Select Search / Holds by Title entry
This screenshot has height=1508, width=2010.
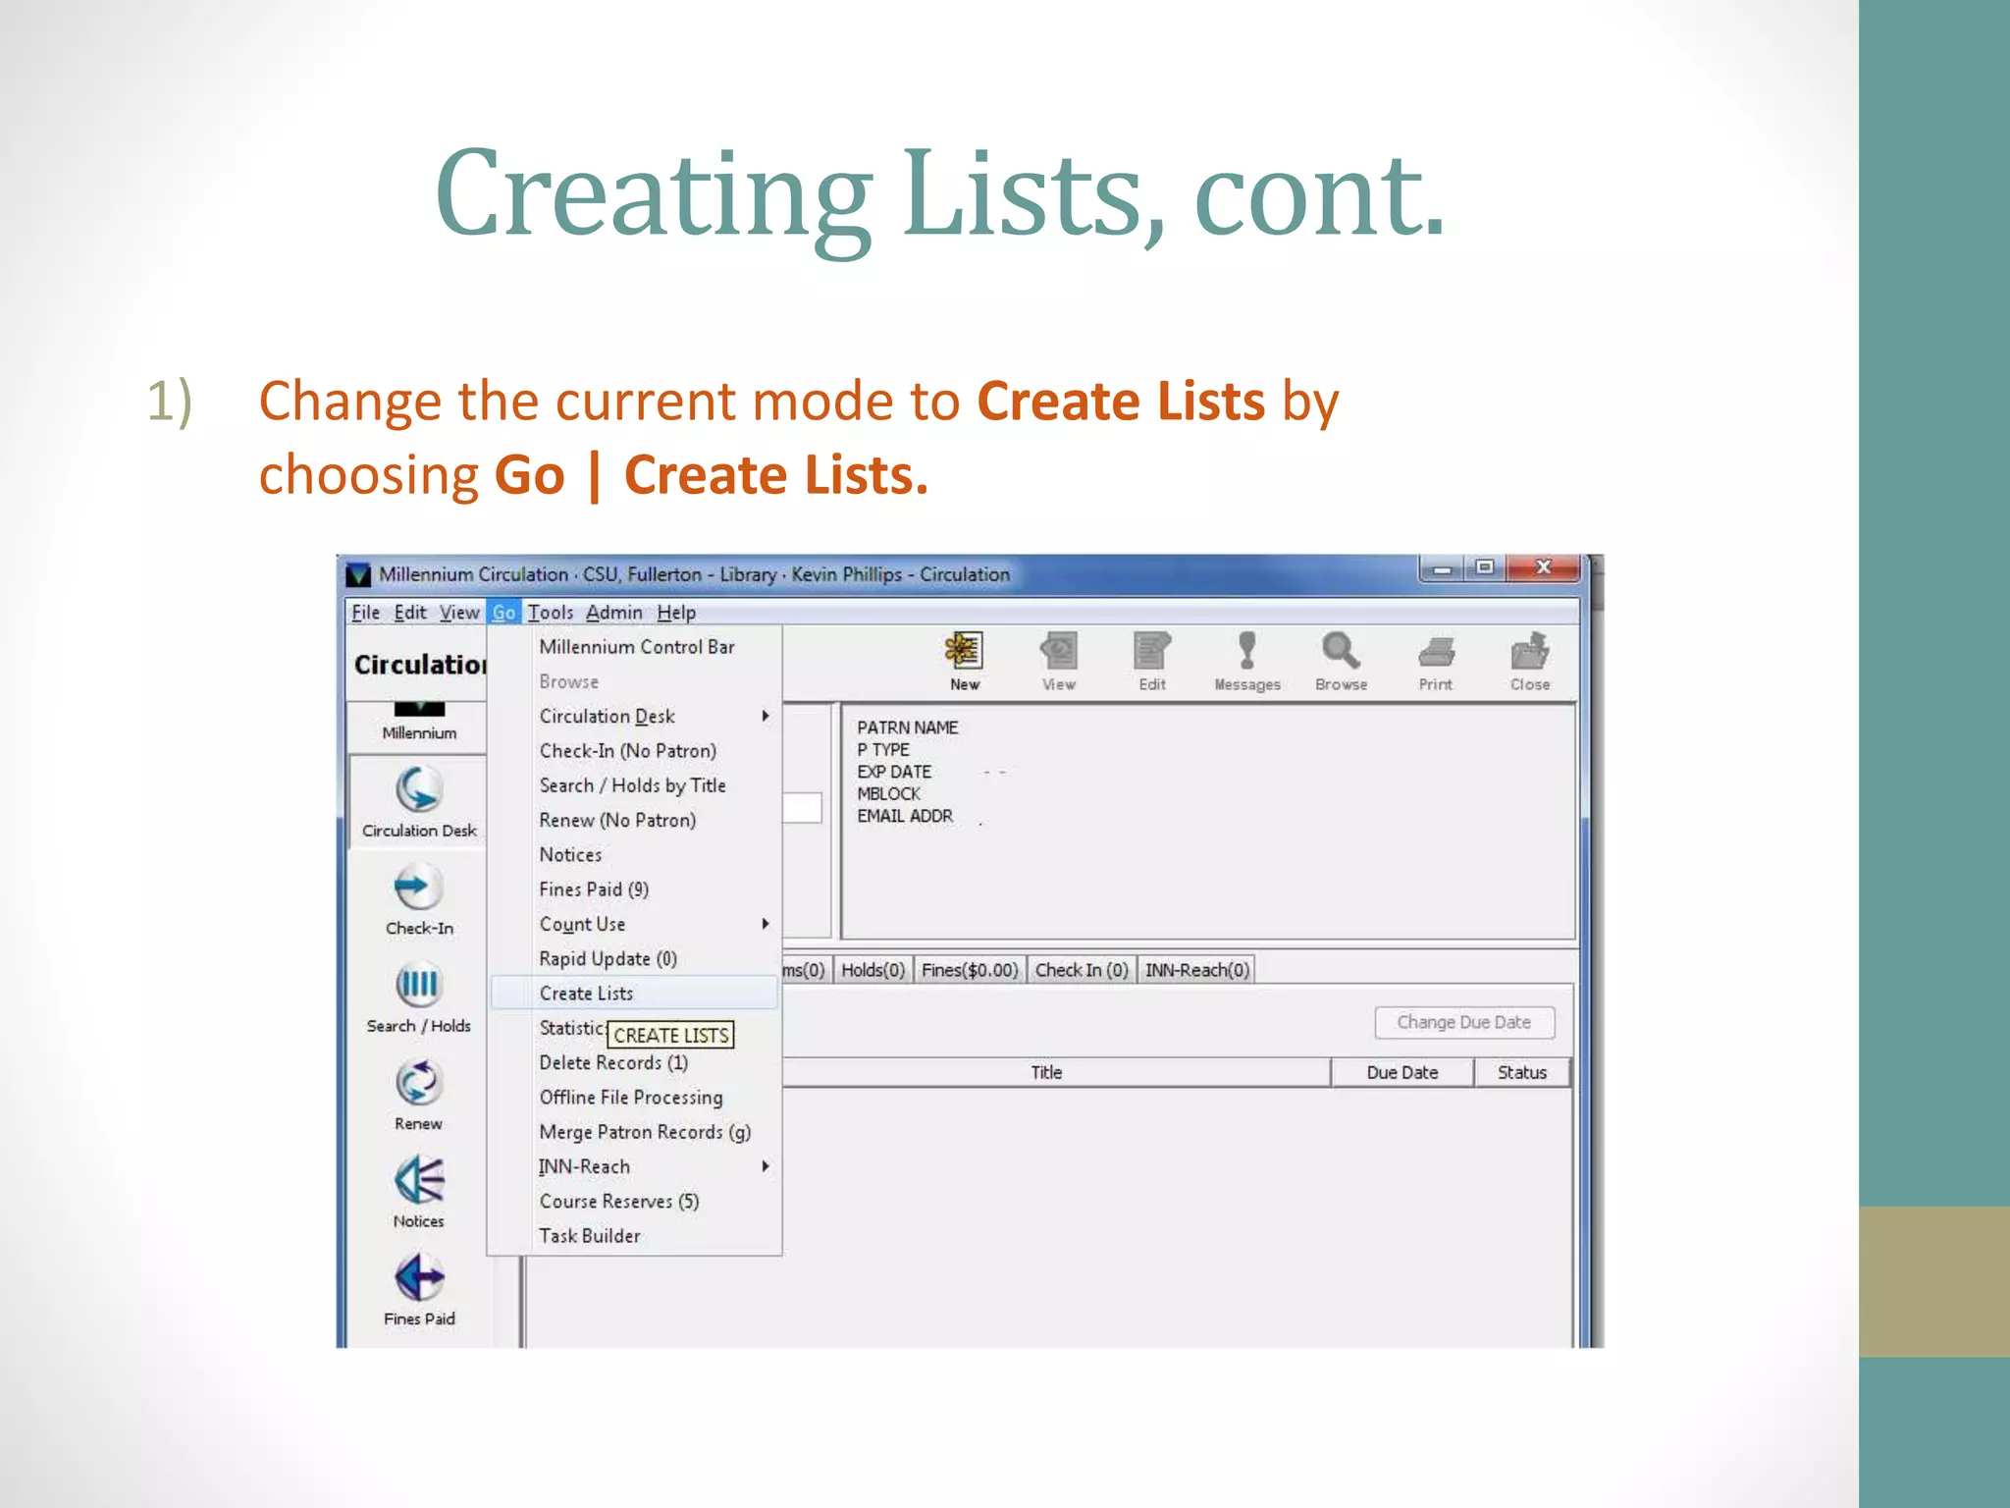635,785
